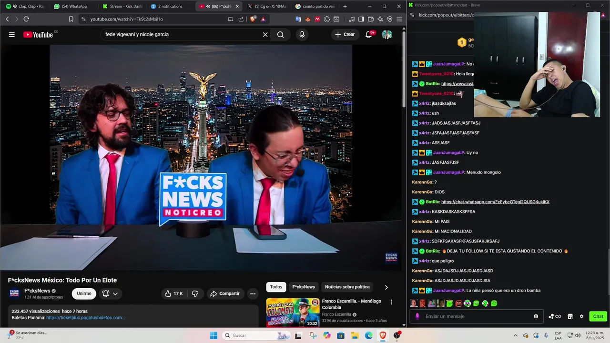Viewport: 610px width, 343px height.
Task: Open Kick chat settings gear
Action: pos(581,316)
